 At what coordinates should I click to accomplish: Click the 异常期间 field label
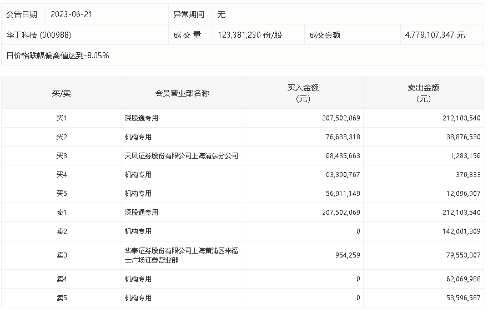click(189, 14)
